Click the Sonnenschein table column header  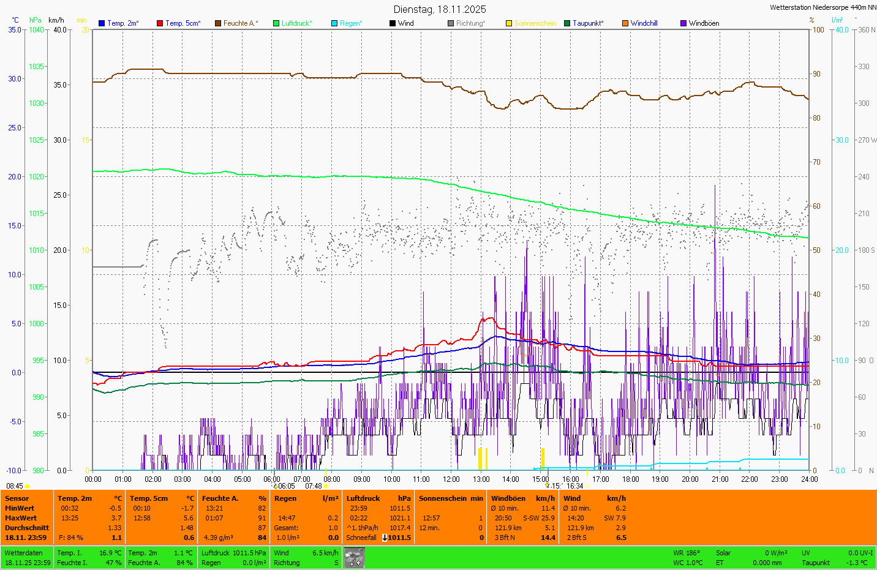click(x=442, y=498)
